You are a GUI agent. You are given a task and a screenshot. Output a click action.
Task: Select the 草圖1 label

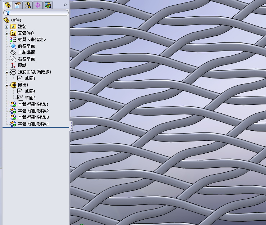30,78
